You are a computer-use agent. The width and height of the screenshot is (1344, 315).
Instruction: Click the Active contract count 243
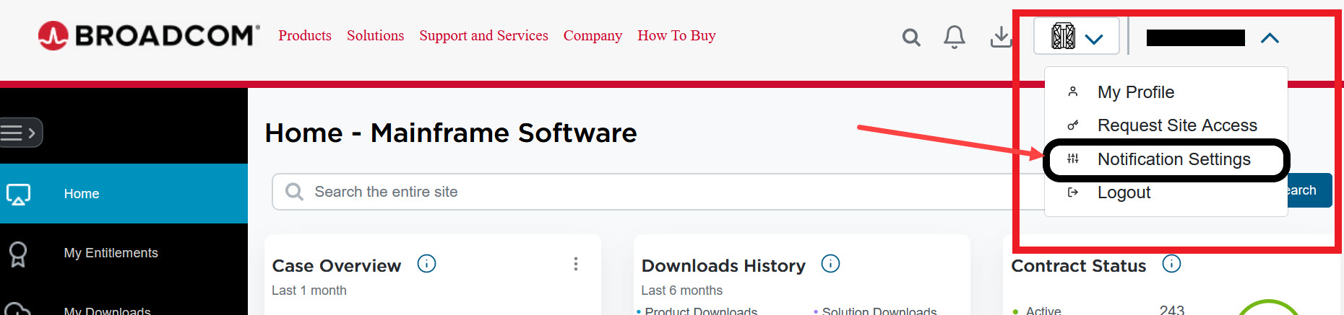1172,310
